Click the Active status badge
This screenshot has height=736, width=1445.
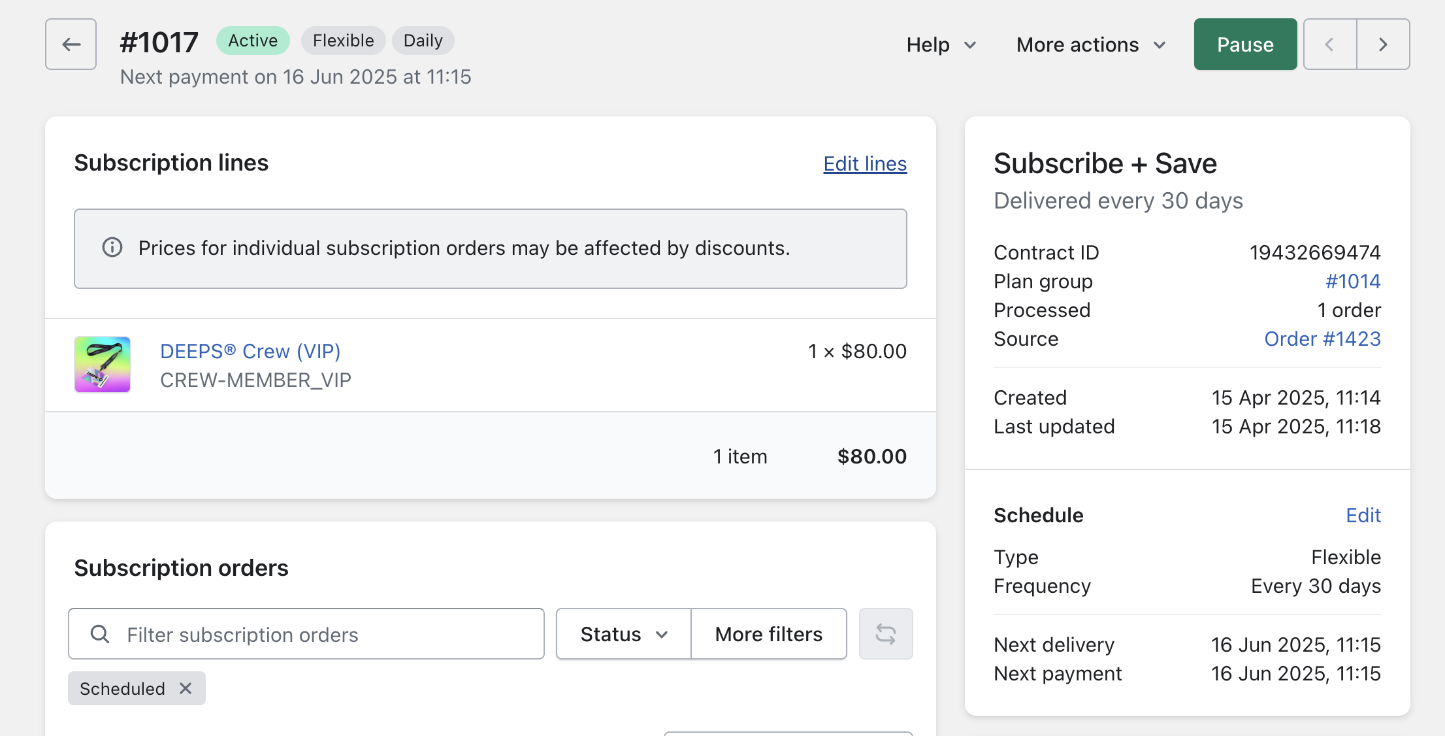coord(253,41)
